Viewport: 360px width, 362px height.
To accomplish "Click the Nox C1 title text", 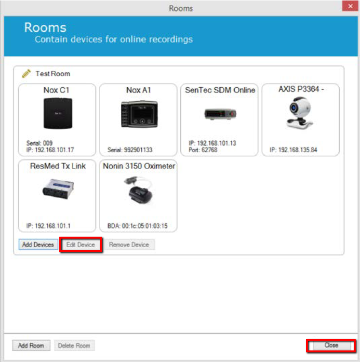I will tap(56, 90).
